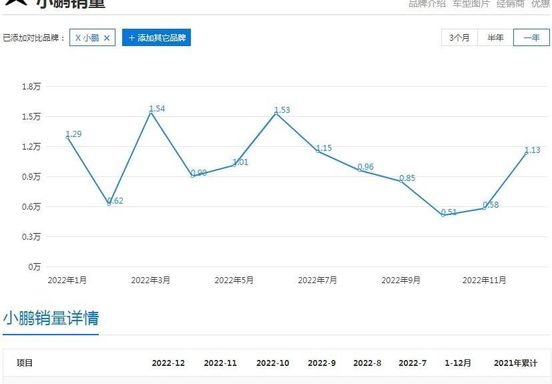The height and width of the screenshot is (384, 552).
Task: Click the 2022-8 column header
Action: tap(367, 363)
